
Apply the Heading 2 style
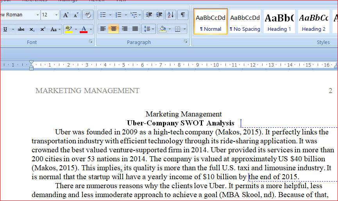[x=314, y=21]
